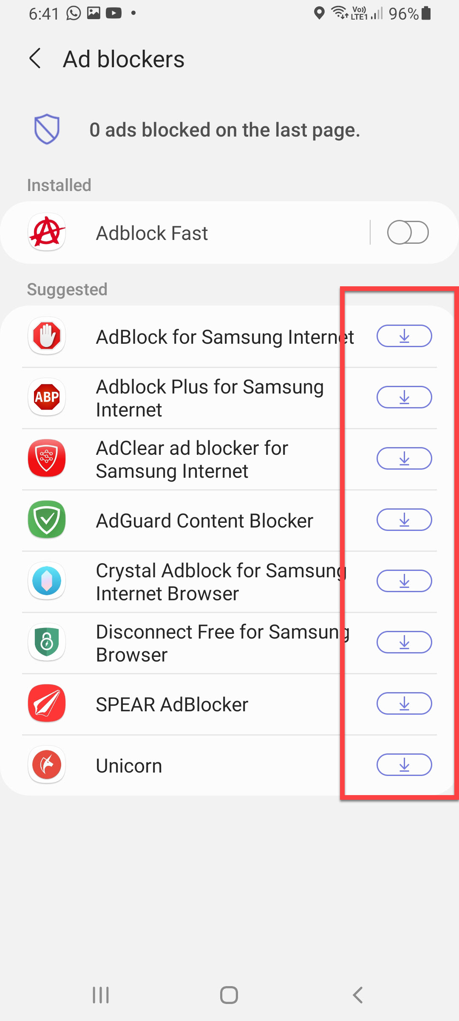Tap the SPEAR AdBlocker label
This screenshot has height=1021, width=459.
(x=172, y=704)
